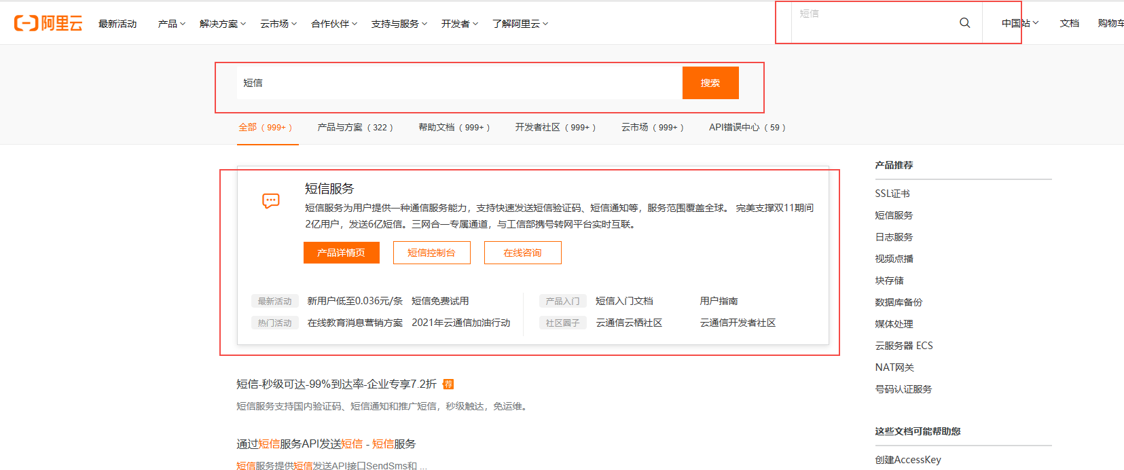The width and height of the screenshot is (1124, 470).
Task: Click the 短信控制台 button
Action: point(432,253)
